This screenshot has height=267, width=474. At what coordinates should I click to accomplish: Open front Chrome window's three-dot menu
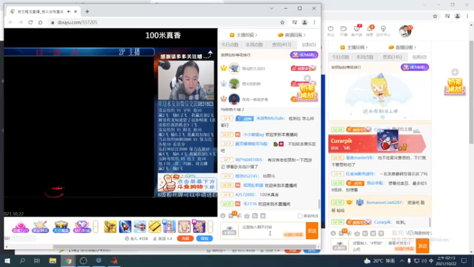coord(315,23)
